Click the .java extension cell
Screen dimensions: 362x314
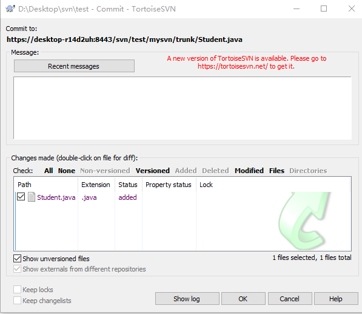coord(89,197)
